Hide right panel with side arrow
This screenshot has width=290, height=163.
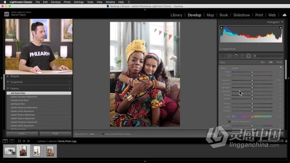(x=289, y=78)
